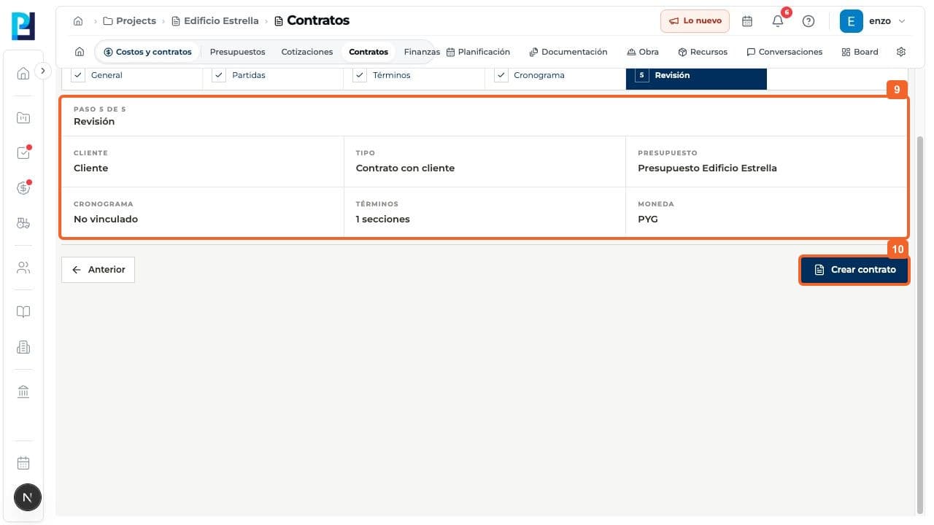The height and width of the screenshot is (525, 934).
Task: Click the app logo in top-left corner
Action: 23,26
